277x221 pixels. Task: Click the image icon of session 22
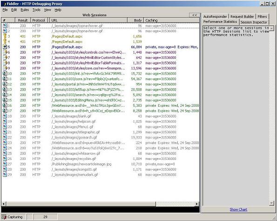pyautogui.click(x=5, y=137)
